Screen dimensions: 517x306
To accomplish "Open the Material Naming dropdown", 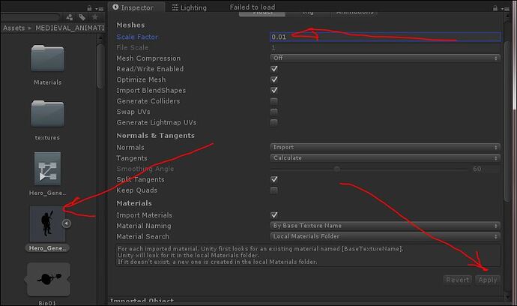I will pyautogui.click(x=385, y=226).
